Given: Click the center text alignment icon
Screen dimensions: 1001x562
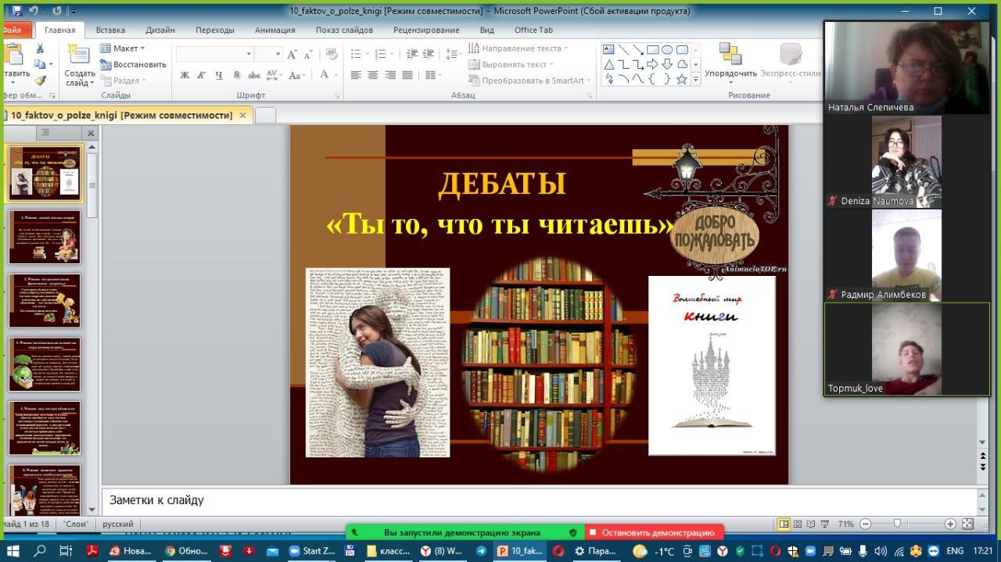Looking at the screenshot, I should pos(373,75).
